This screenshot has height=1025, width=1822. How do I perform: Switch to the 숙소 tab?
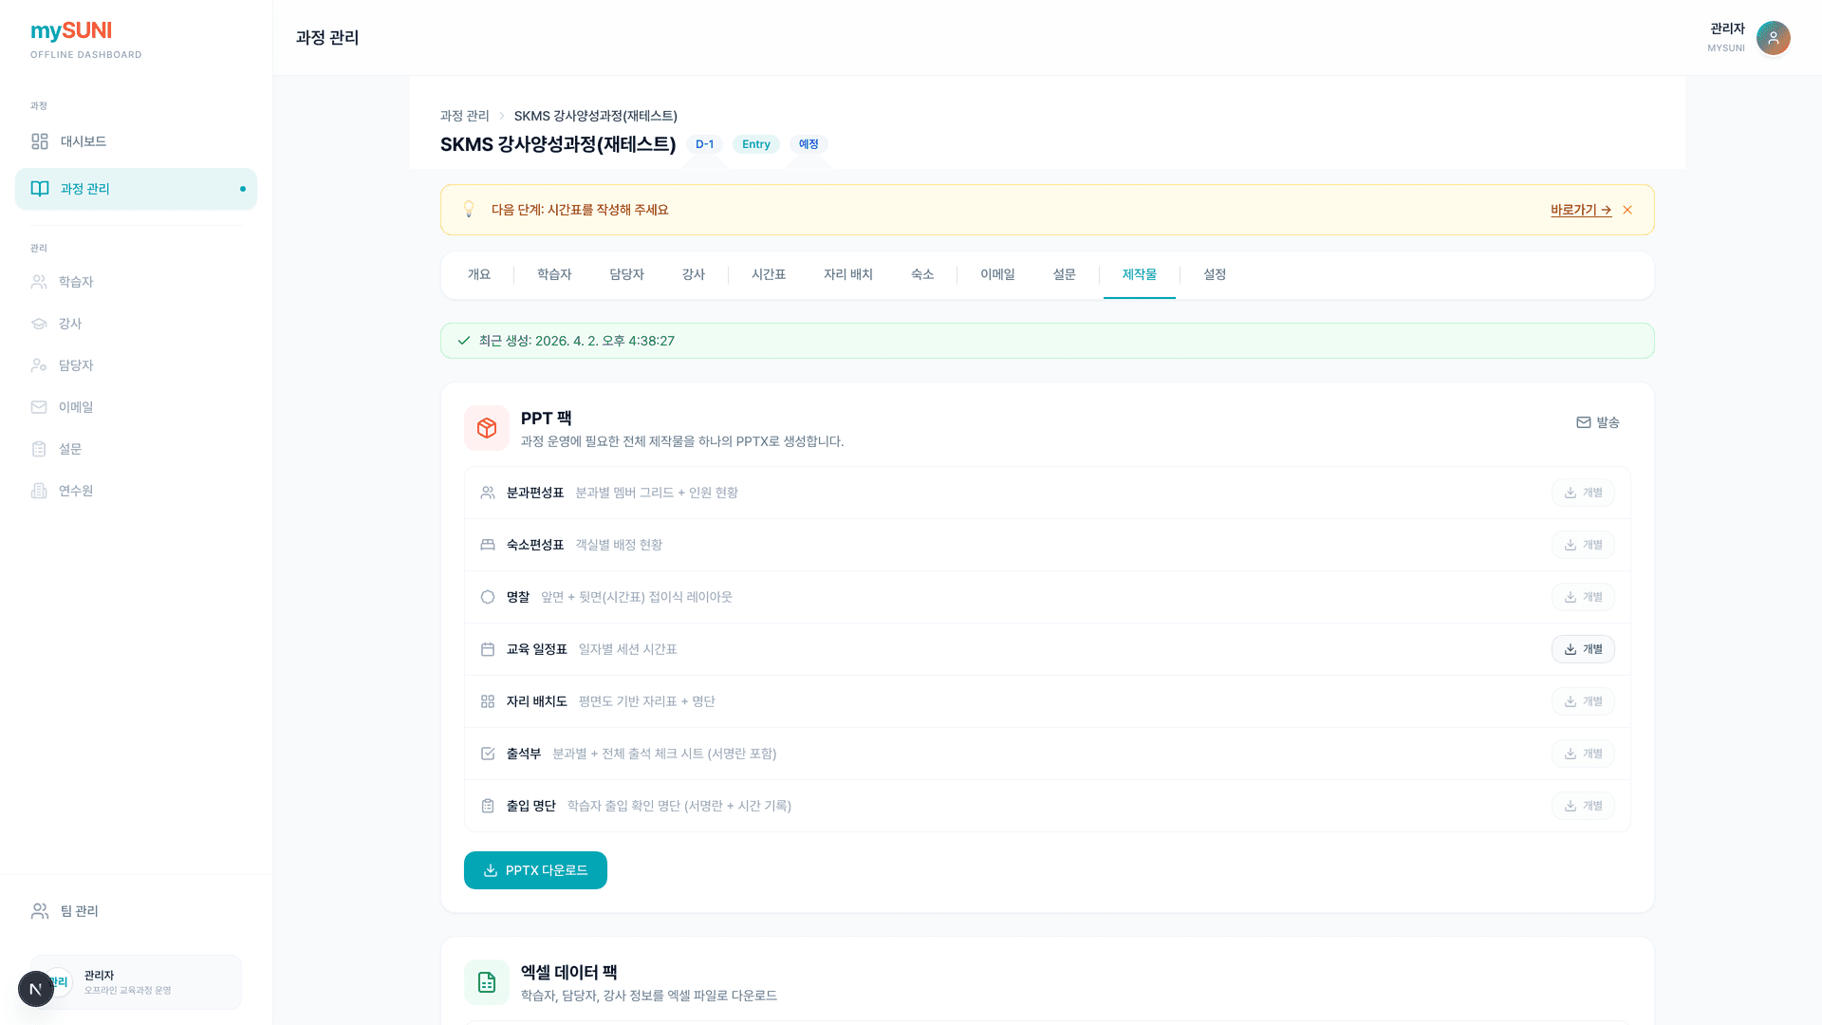point(922,275)
